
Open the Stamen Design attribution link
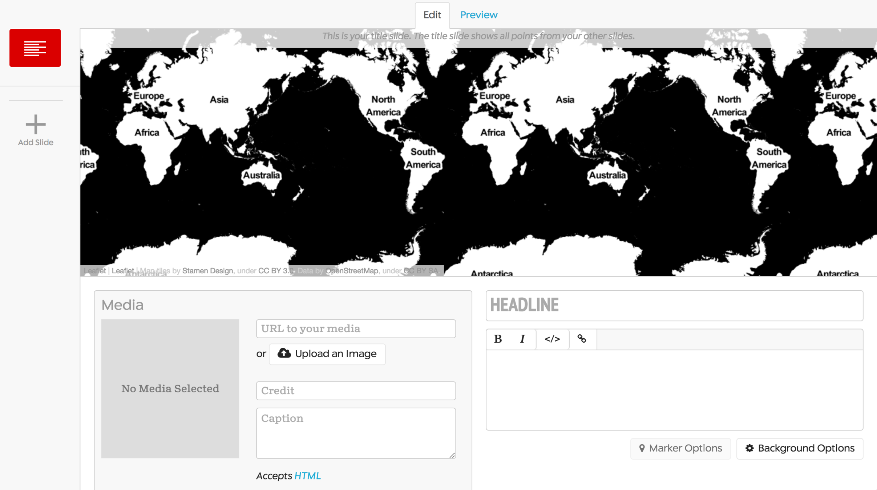[207, 271]
